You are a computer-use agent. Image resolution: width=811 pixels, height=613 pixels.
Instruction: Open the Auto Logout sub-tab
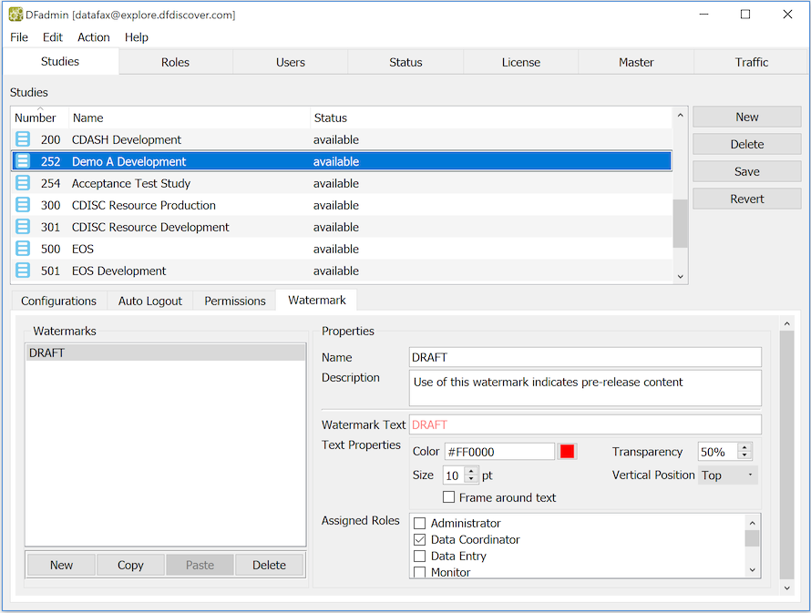pyautogui.click(x=150, y=301)
